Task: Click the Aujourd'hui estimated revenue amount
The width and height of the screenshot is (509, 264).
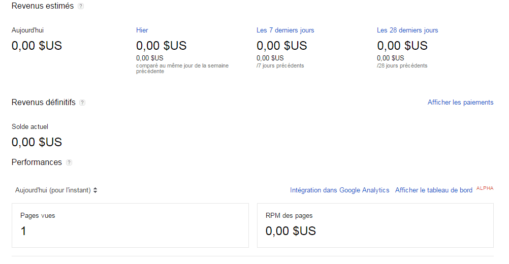Action: (x=37, y=46)
